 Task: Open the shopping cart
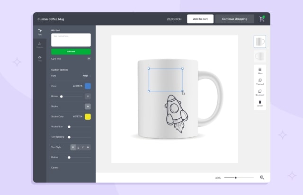click(262, 19)
